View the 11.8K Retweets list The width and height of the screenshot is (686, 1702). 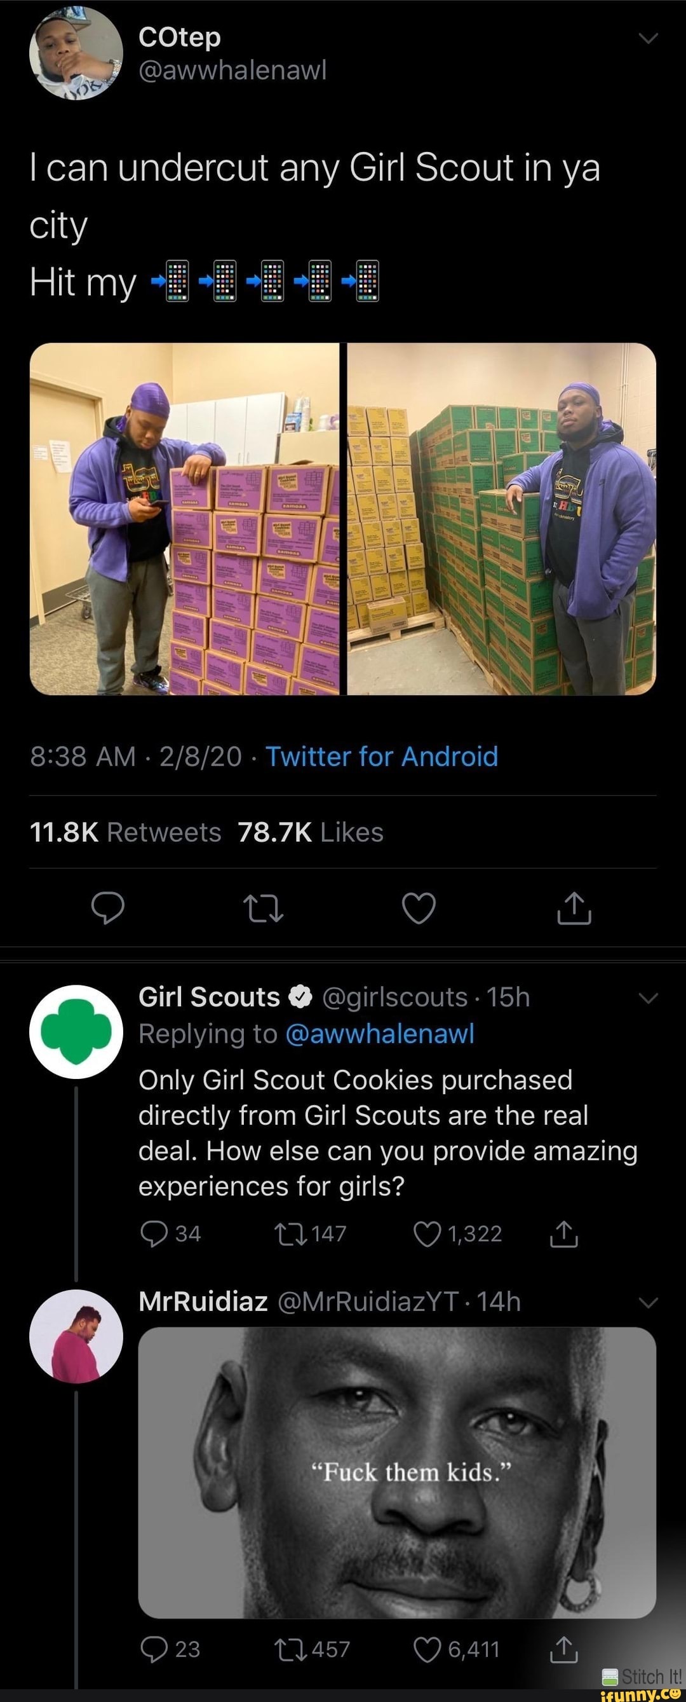(x=125, y=832)
